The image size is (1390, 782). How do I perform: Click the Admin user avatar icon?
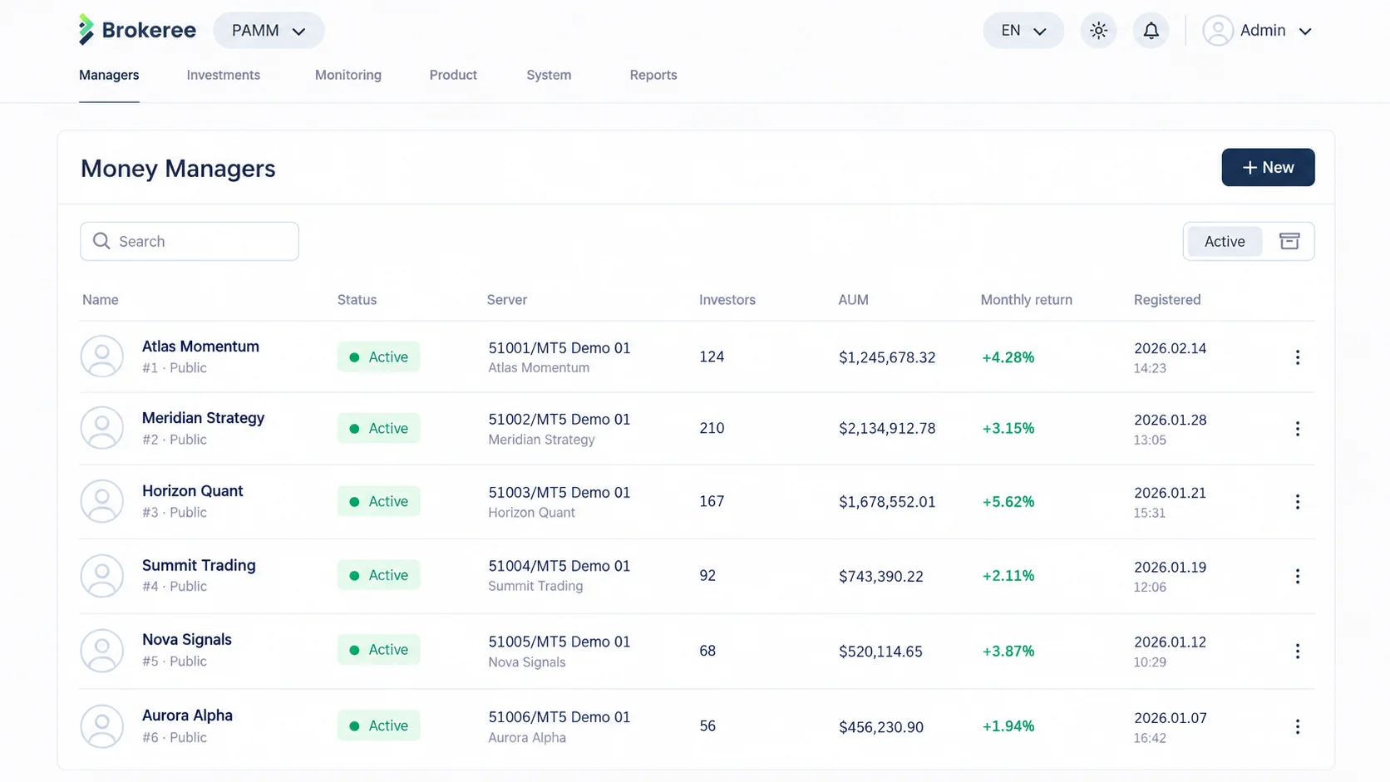pos(1217,31)
